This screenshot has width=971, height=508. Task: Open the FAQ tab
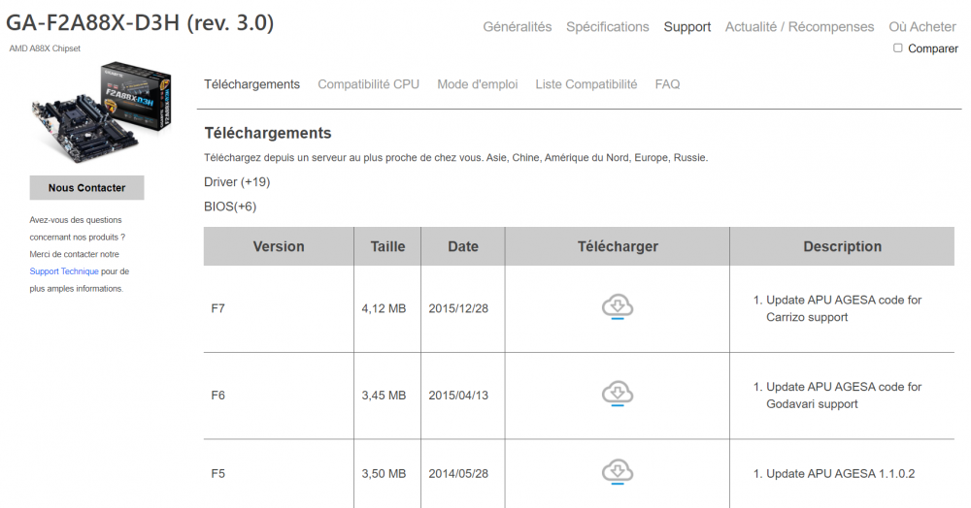pos(667,84)
